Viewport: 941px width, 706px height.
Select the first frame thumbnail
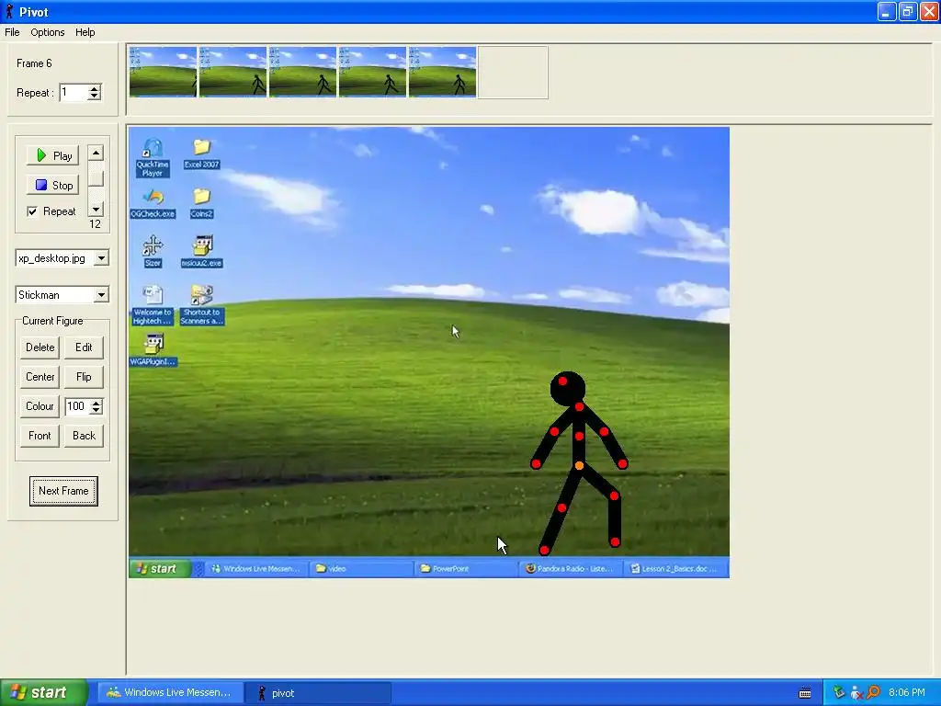(x=163, y=72)
